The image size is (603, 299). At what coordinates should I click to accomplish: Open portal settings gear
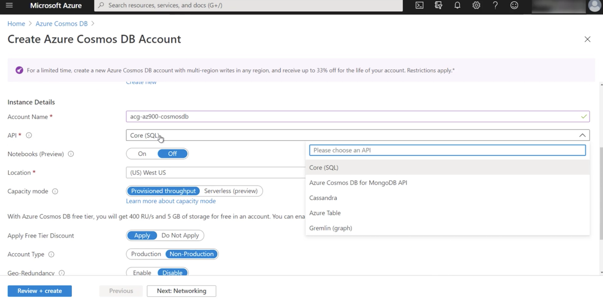[x=476, y=5]
